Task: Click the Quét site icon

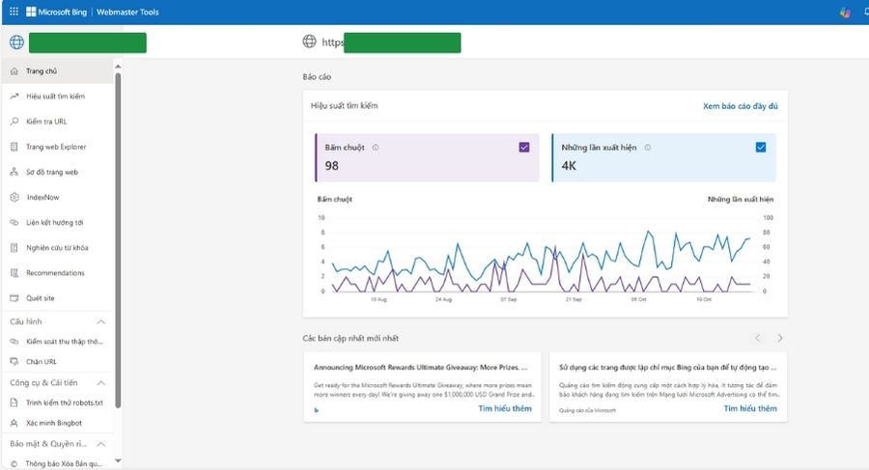Action: [14, 298]
